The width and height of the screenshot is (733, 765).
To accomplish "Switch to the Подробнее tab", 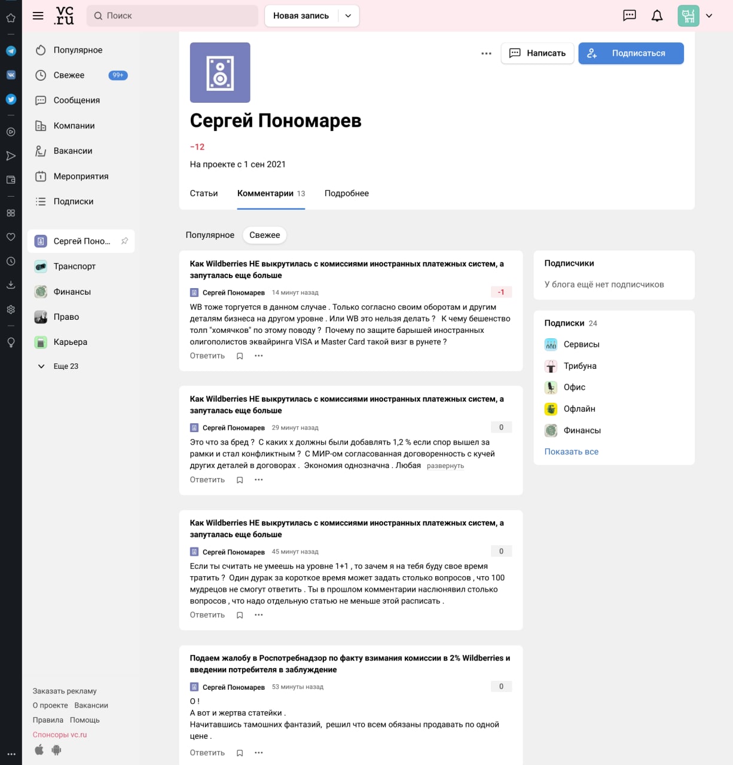I will (x=347, y=194).
